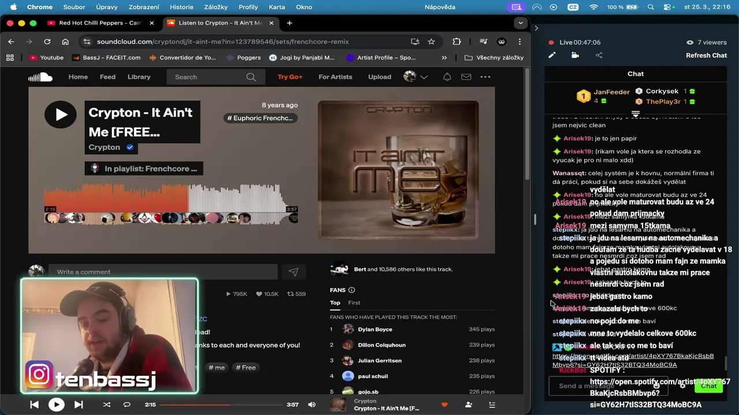Viewport: 739px width, 415px height.
Task: Click the Fans info icon
Action: click(x=352, y=290)
